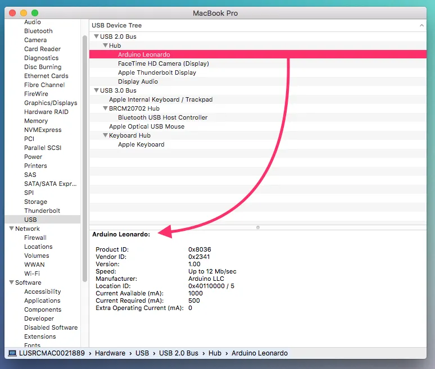The image size is (435, 369).
Task: Select Bluetooth USB Host Controller row
Action: [258, 117]
